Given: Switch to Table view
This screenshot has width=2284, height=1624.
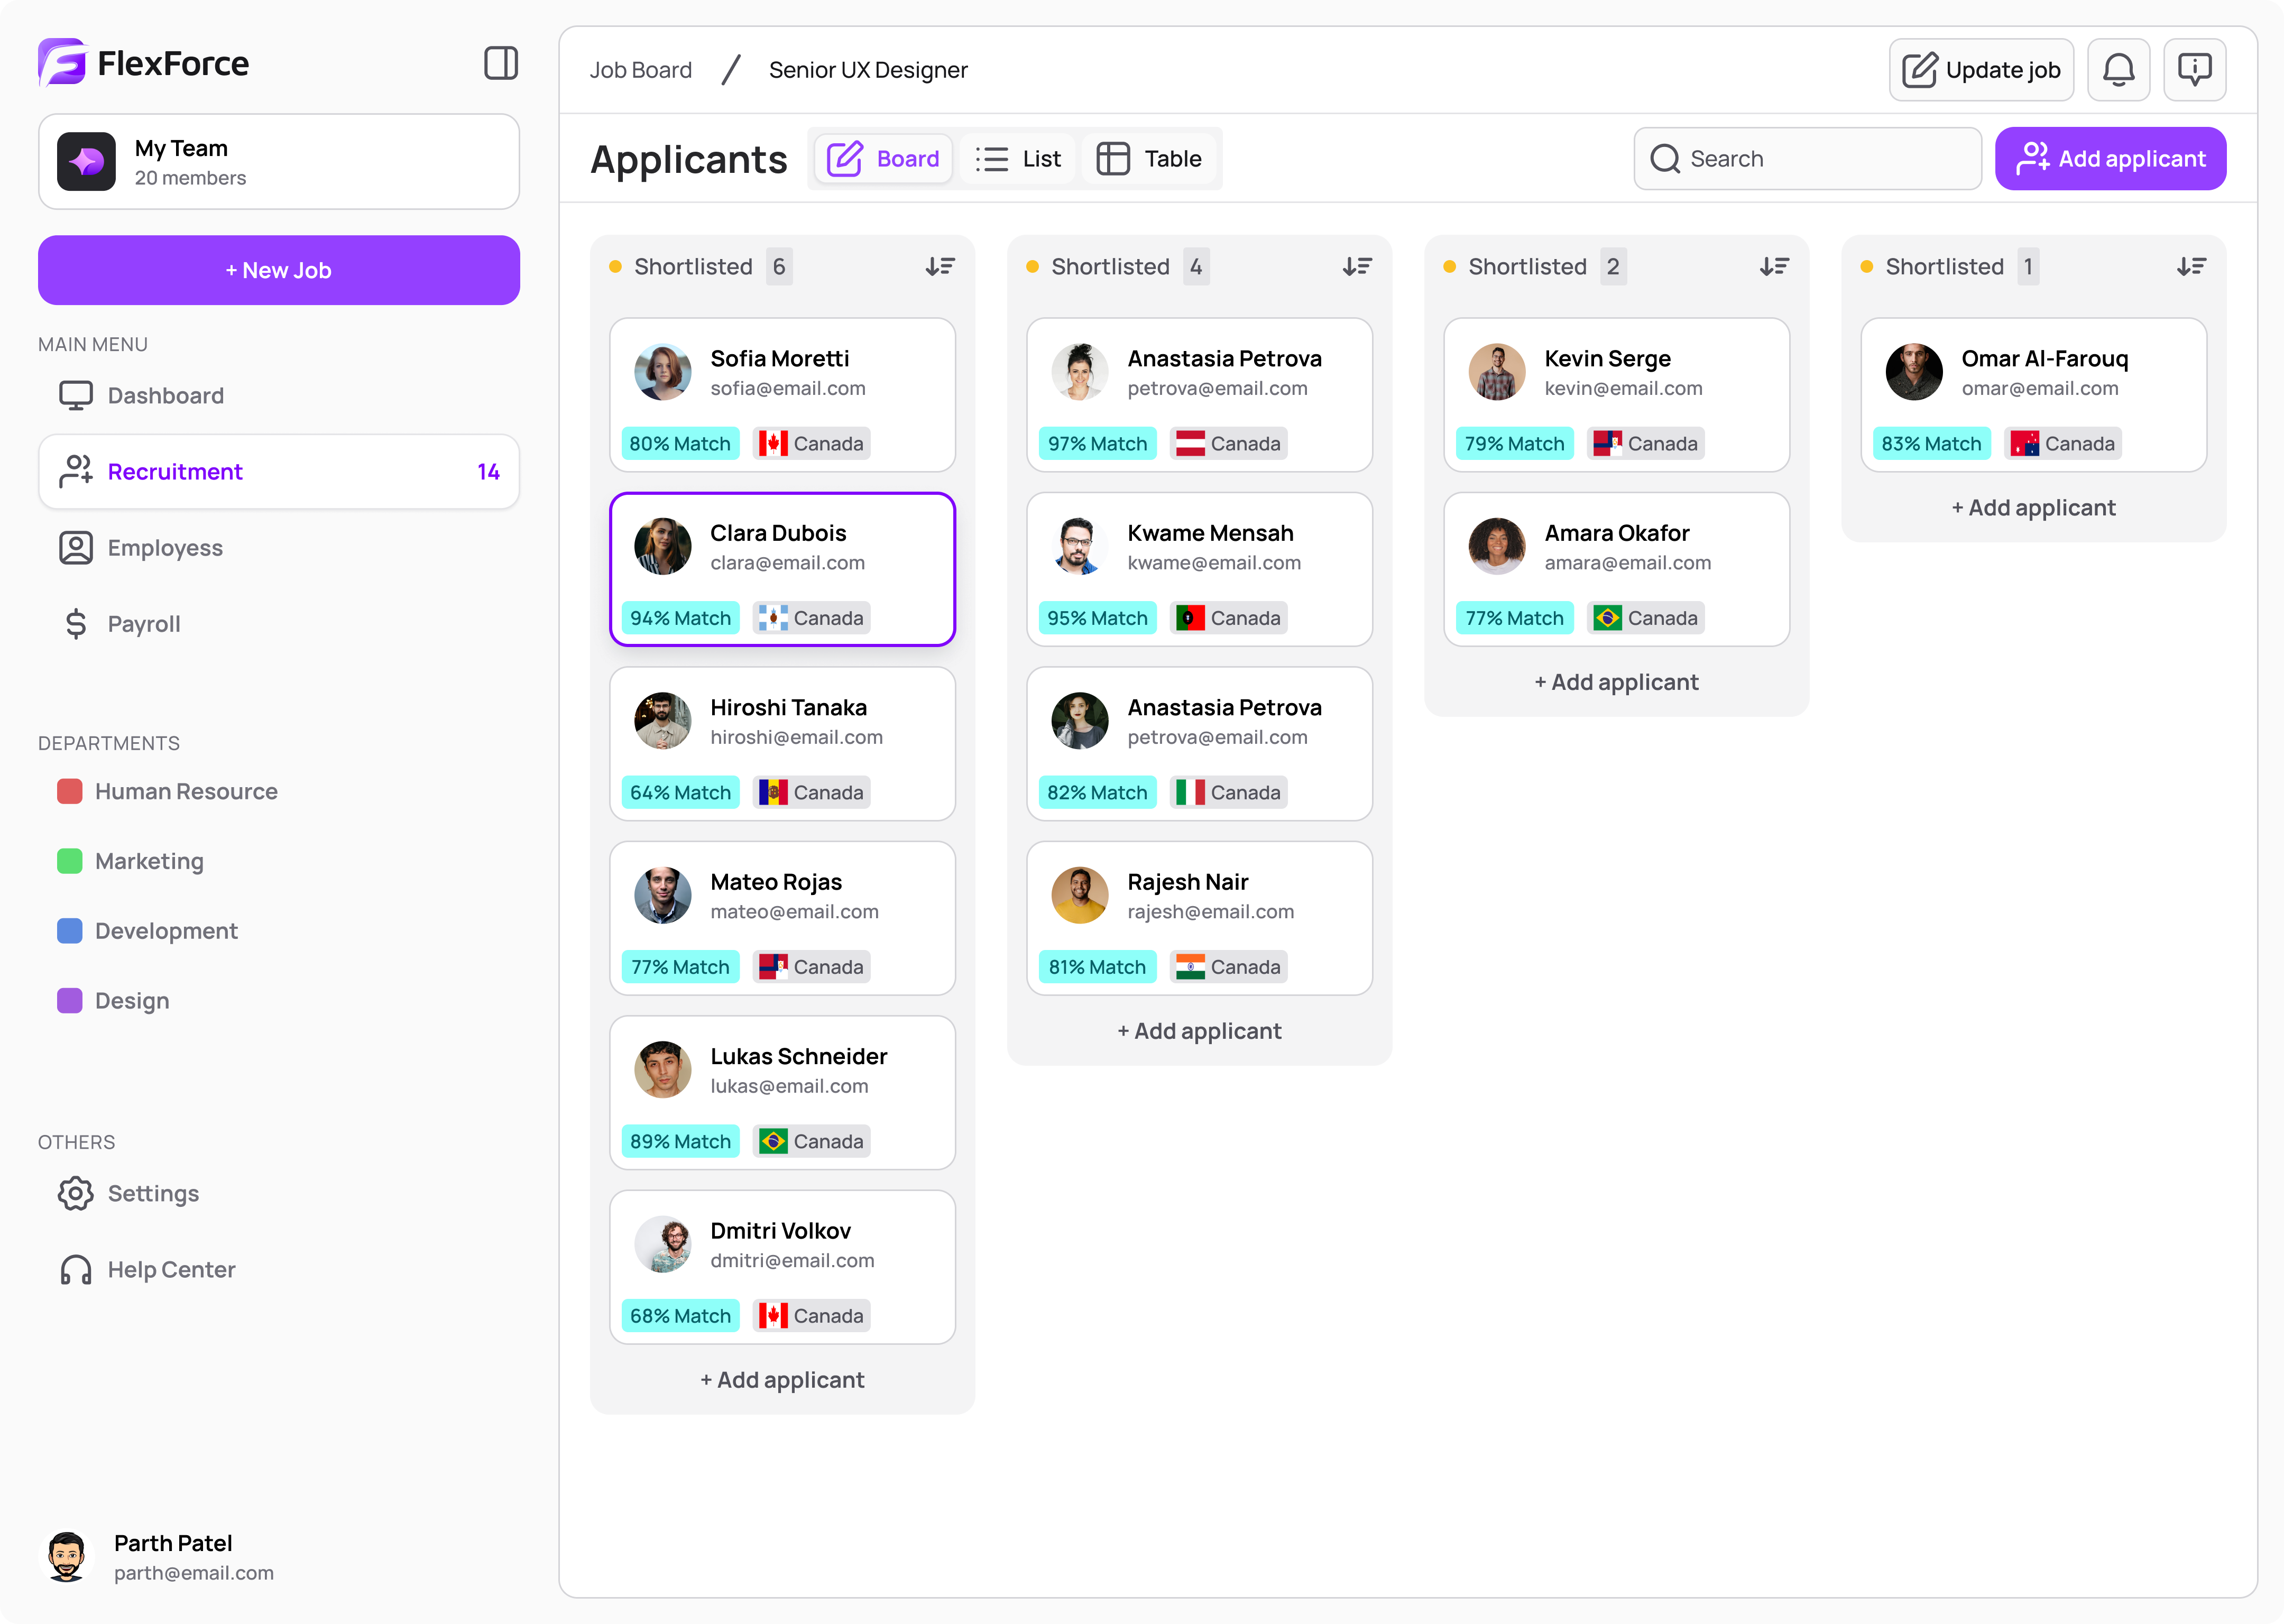Looking at the screenshot, I should 1149,159.
